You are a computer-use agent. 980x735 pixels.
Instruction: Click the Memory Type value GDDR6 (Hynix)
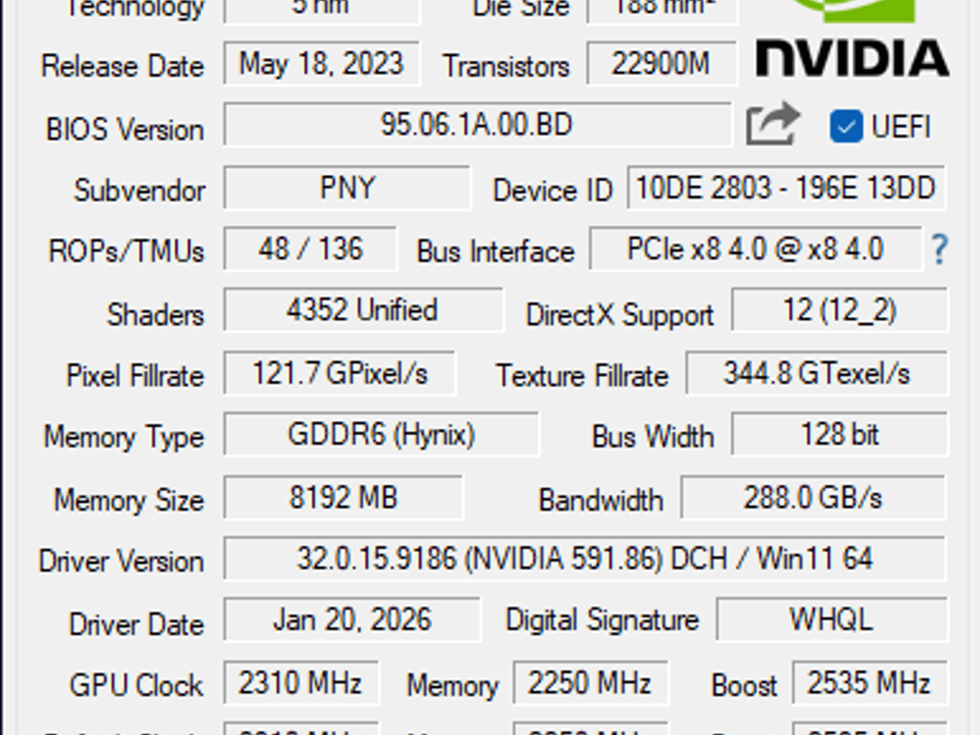click(381, 434)
